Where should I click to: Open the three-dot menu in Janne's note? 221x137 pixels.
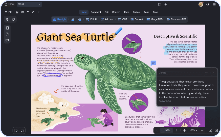(x=207, y=73)
